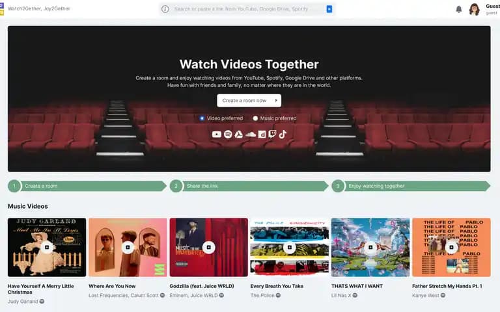Image resolution: width=500 pixels, height=312 pixels.
Task: Click the SoundCloud platform icon
Action: click(x=251, y=135)
